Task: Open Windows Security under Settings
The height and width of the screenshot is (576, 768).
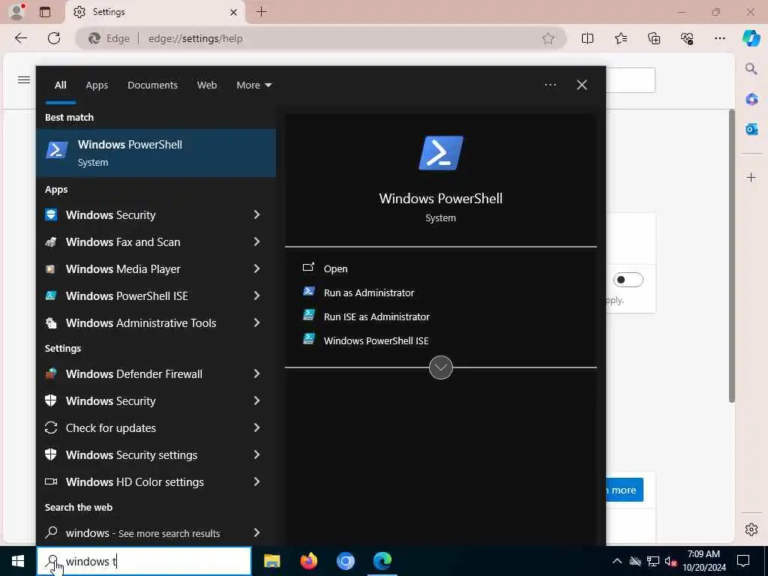Action: tap(156, 401)
